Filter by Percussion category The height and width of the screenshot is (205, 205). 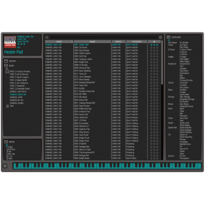point(184,158)
